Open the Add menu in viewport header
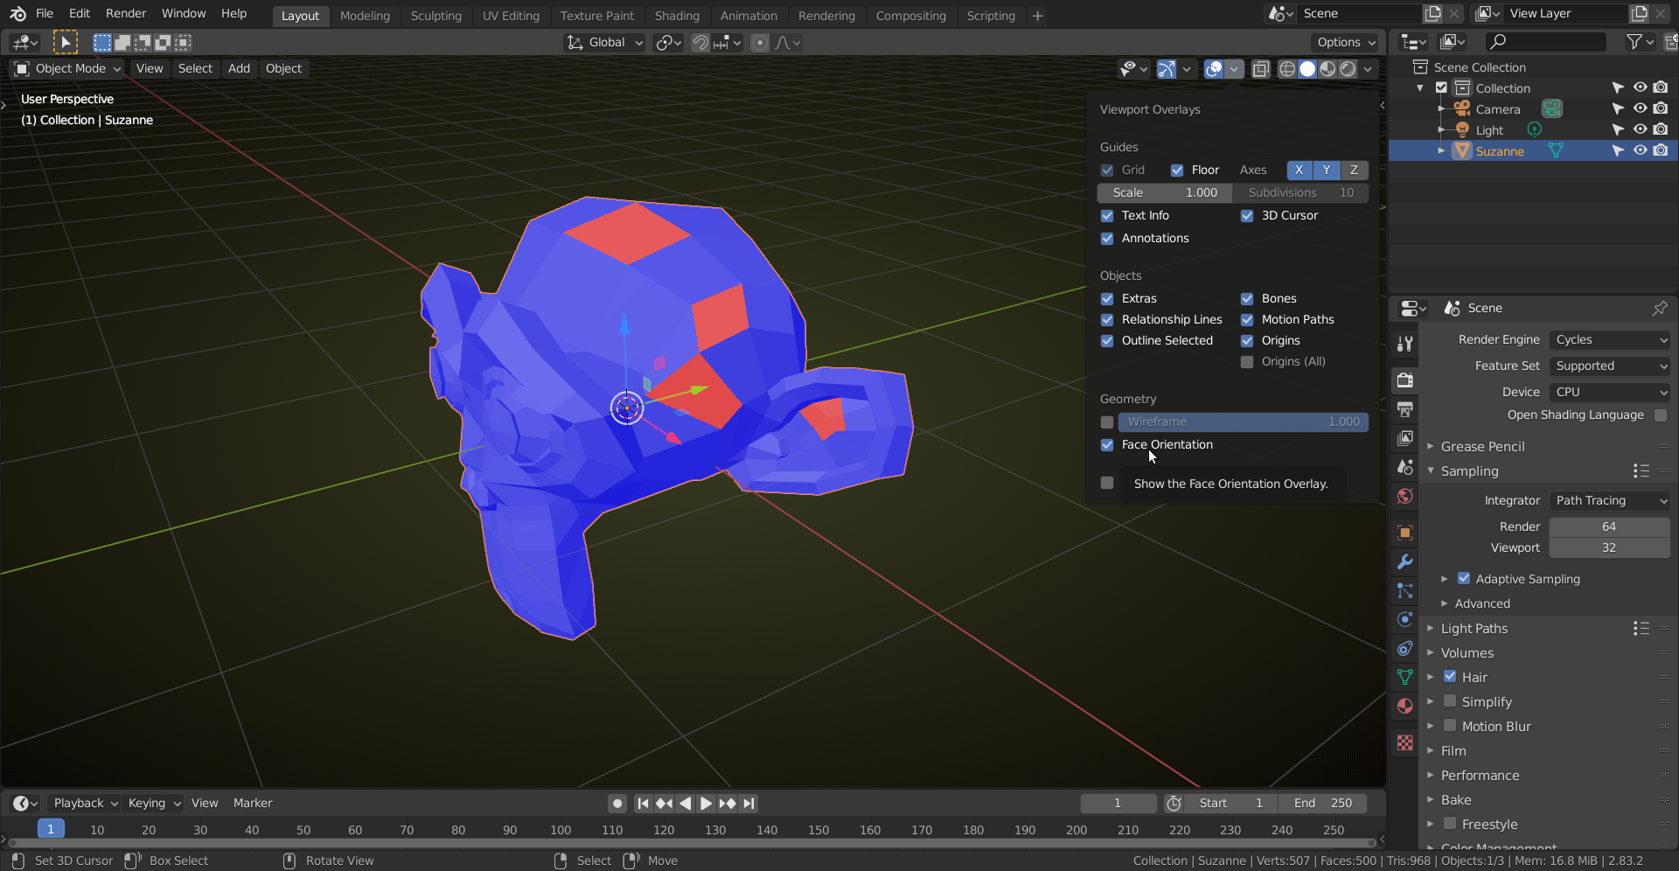 239,69
